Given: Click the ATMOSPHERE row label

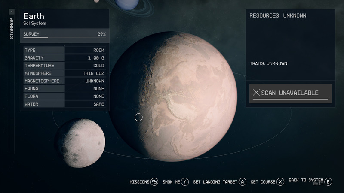Looking at the screenshot, I should [x=38, y=73].
